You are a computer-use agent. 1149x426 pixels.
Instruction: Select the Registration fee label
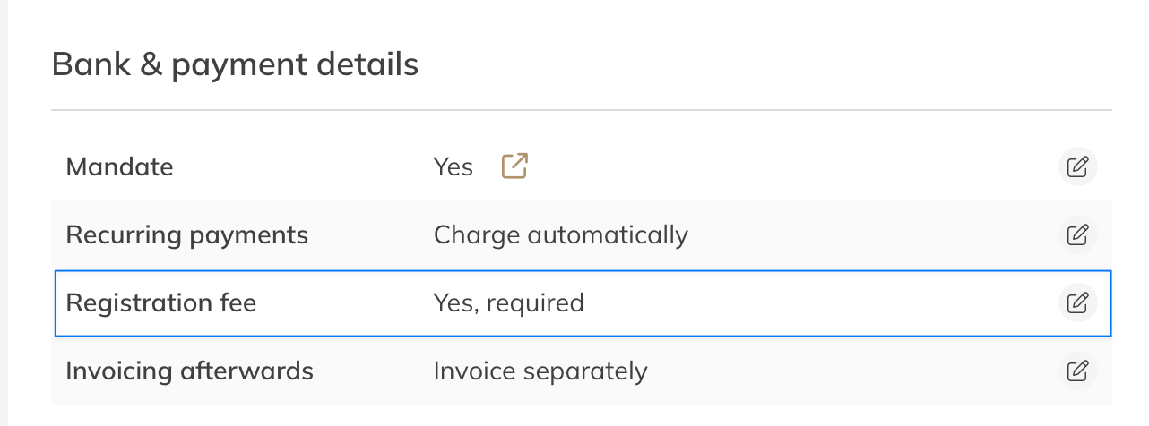coord(161,302)
